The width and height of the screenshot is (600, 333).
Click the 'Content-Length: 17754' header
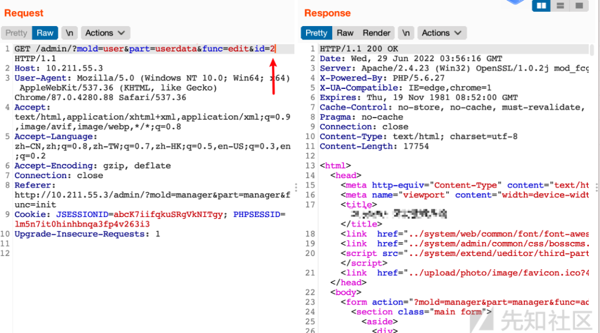pyautogui.click(x=374, y=147)
